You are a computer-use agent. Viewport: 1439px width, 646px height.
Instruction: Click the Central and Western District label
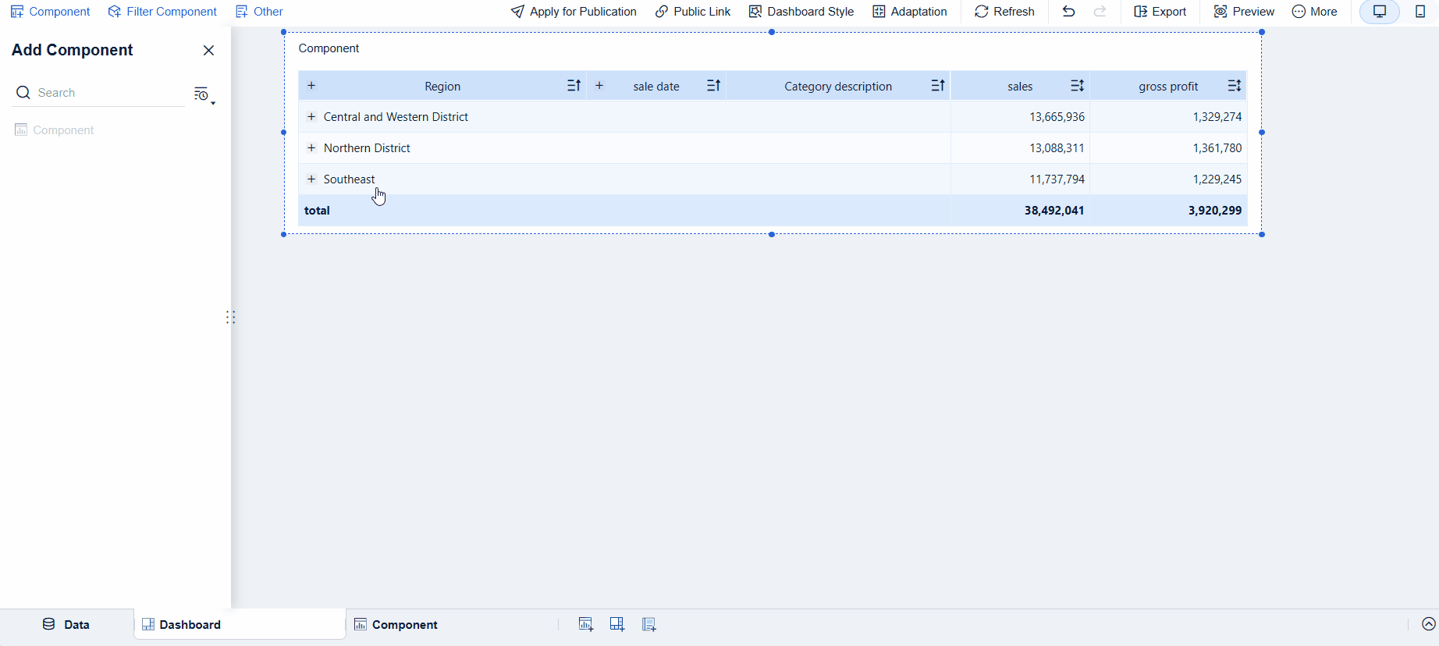(396, 117)
